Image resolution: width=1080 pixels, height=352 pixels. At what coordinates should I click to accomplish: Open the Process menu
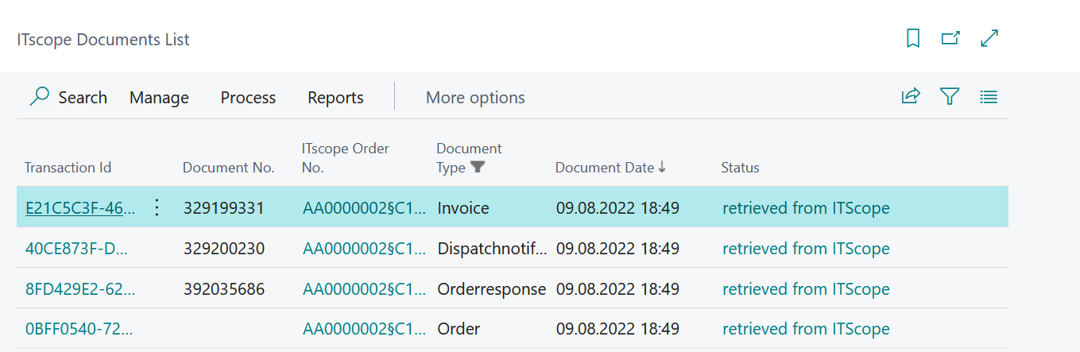tap(248, 98)
